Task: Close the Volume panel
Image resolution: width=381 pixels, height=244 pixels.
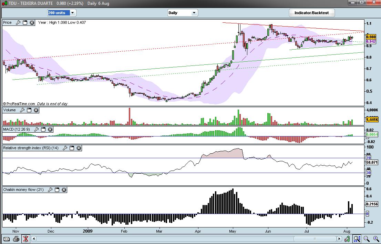Action: click(x=36, y=110)
